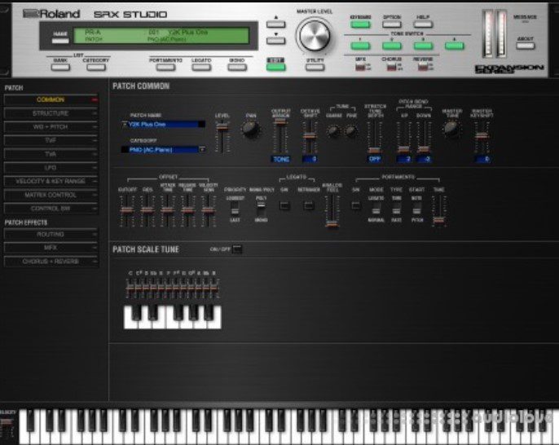Image resolution: width=559 pixels, height=445 pixels.
Task: Click the Option button
Action: tap(391, 24)
